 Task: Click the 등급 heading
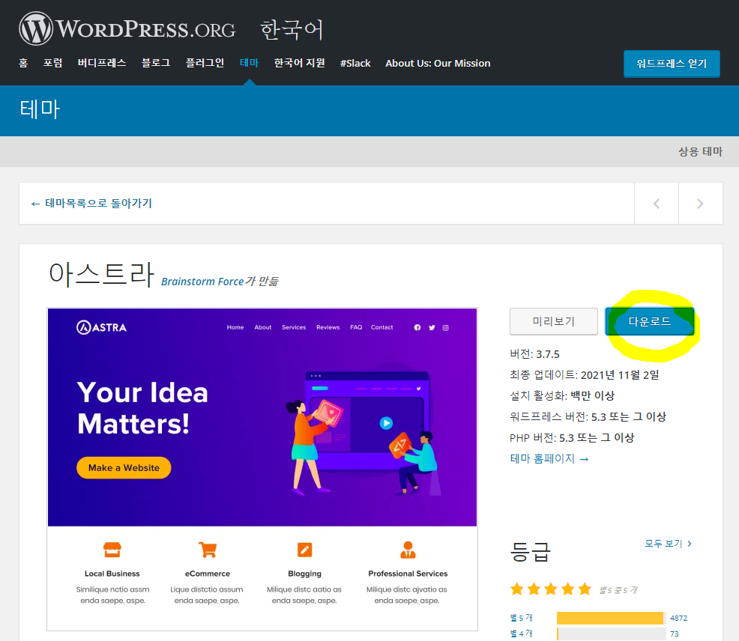click(530, 551)
